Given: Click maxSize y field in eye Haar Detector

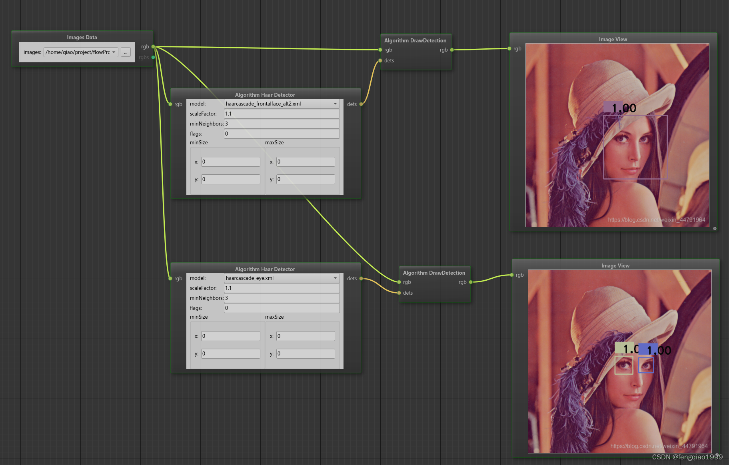Looking at the screenshot, I should [x=306, y=353].
